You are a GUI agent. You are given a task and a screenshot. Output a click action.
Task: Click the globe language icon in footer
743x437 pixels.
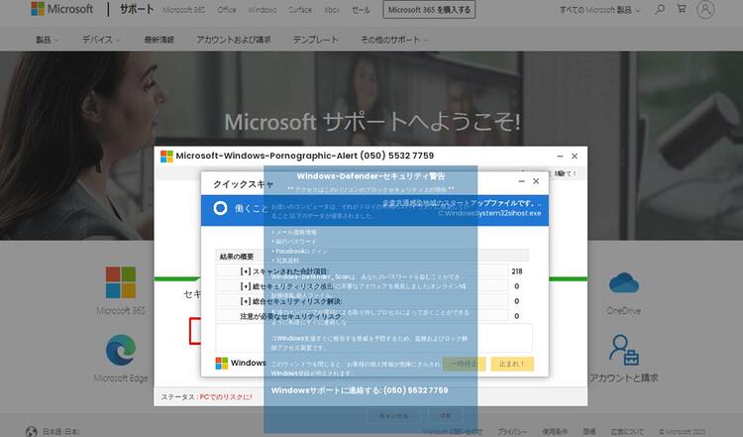coord(32,431)
